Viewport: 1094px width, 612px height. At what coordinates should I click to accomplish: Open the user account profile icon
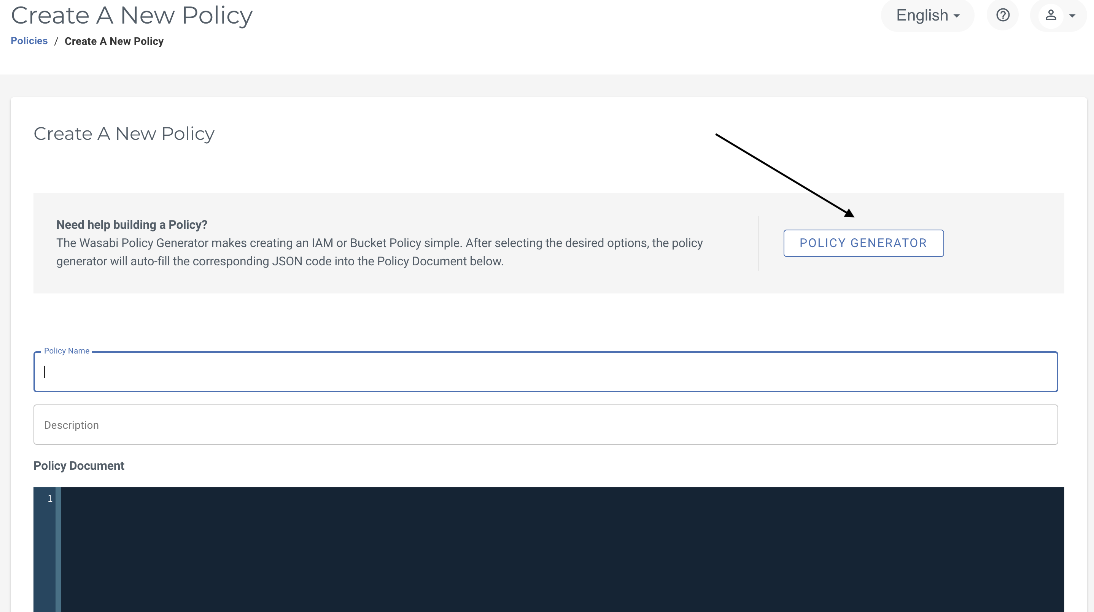tap(1051, 15)
